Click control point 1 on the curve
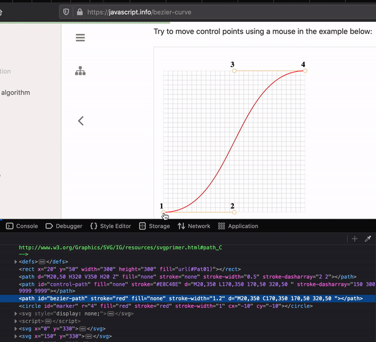 tap(164, 212)
